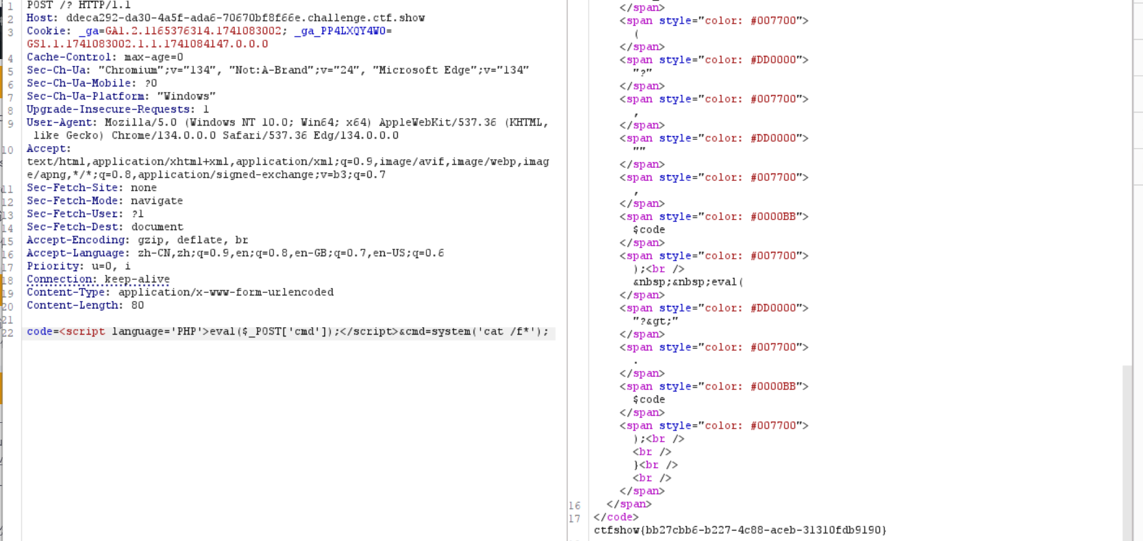Select the Content-Type form-urlencoded header
Viewport: 1143px width, 541px height.
180,292
